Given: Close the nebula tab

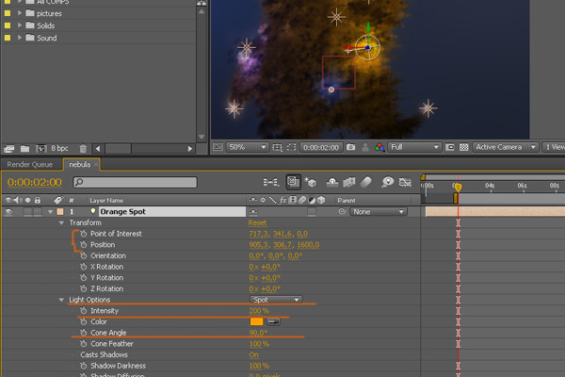Looking at the screenshot, I should [96, 165].
